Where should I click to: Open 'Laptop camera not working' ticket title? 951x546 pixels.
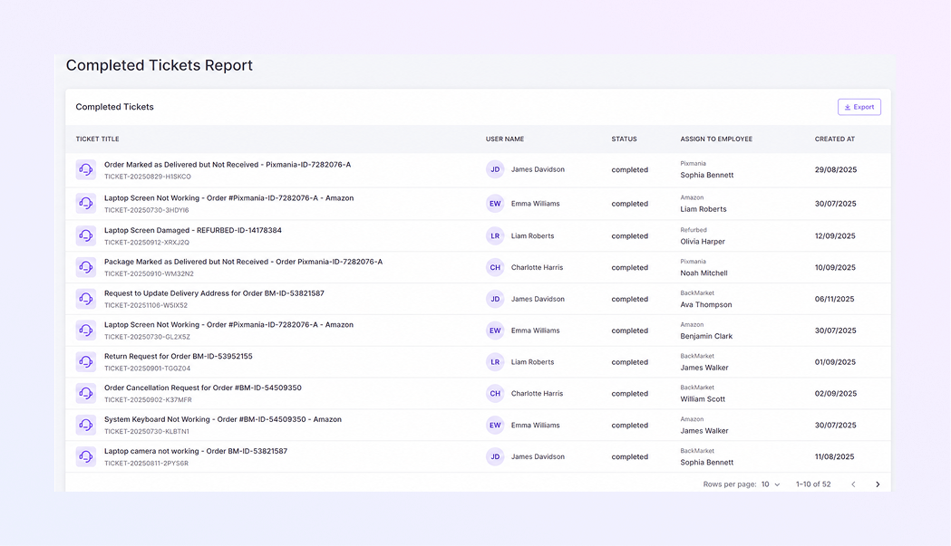tap(196, 451)
